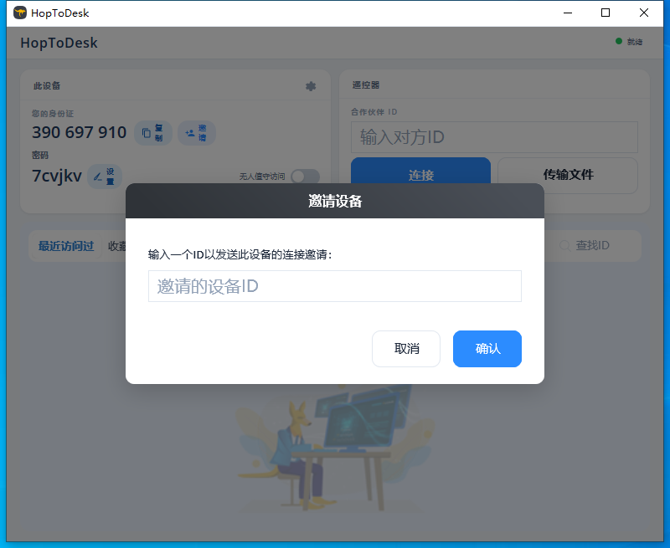Click the search magnifier icon
Image resolution: width=670 pixels, height=548 pixels.
564,245
